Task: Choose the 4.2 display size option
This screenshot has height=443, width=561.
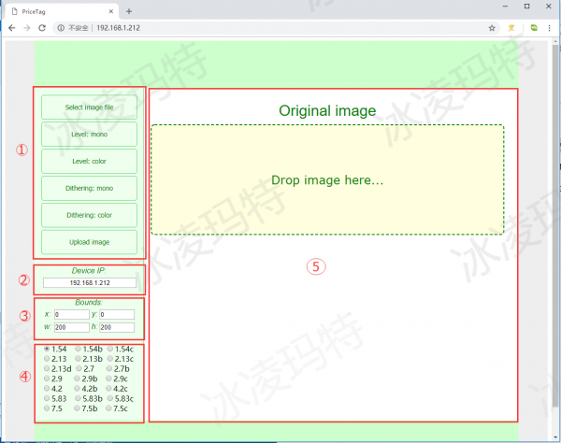Action: (47, 388)
